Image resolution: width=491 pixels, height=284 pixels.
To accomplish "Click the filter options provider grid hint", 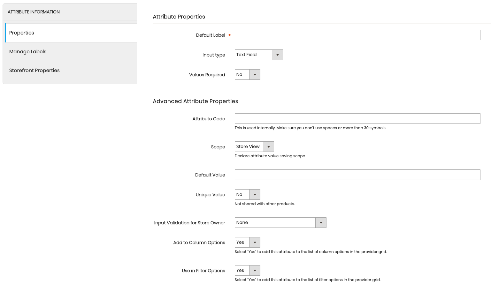I will (x=308, y=280).
